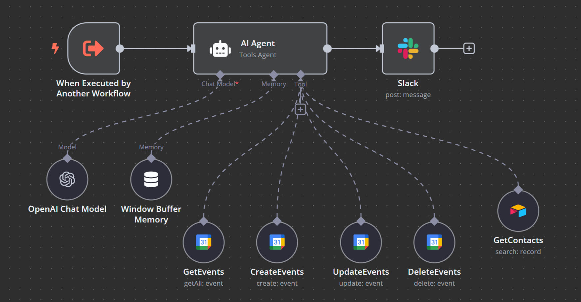This screenshot has width=581, height=302.
Task: Click the 'Tools Agent' subtitle text
Action: click(x=258, y=55)
